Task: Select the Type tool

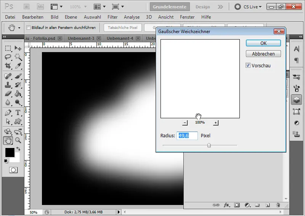Action: (18, 113)
